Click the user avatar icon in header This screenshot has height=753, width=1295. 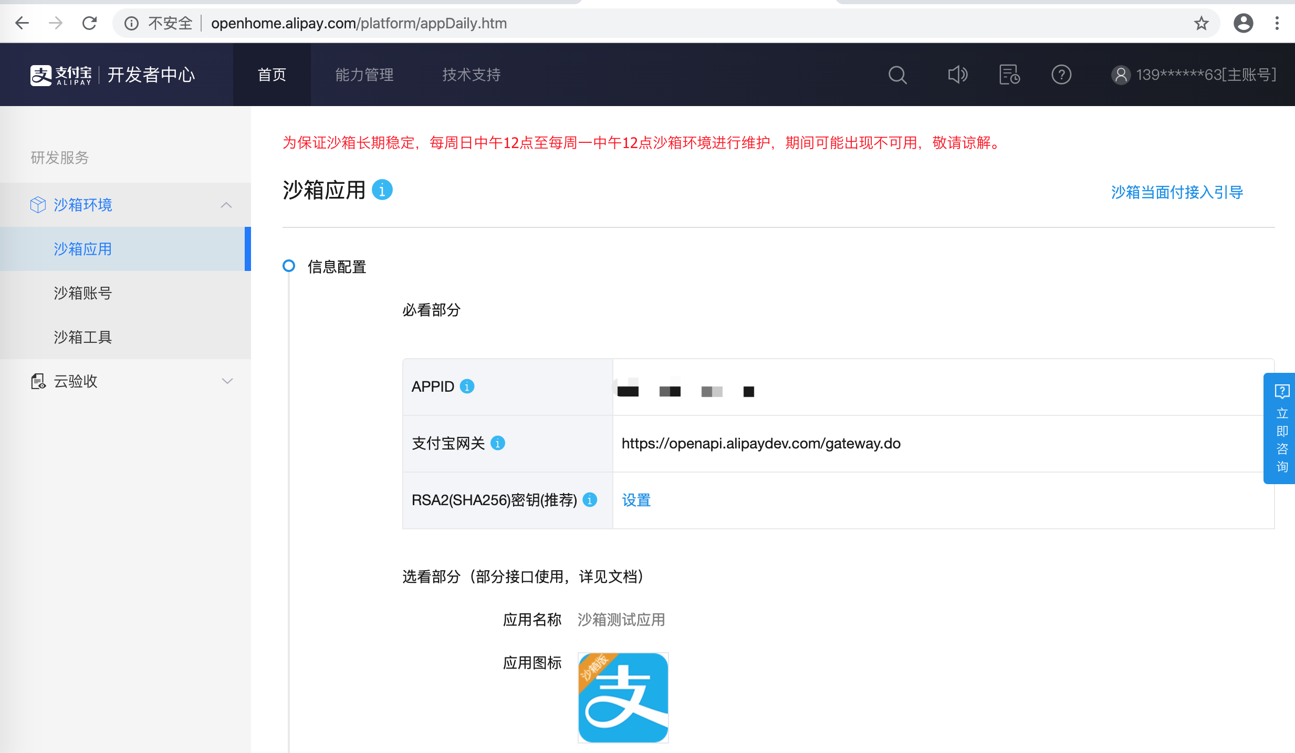pyautogui.click(x=1121, y=75)
